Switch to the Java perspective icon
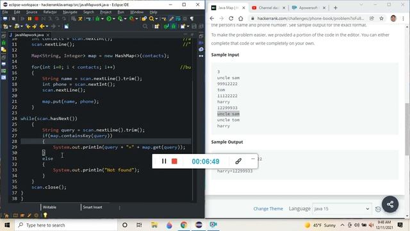This screenshot has width=410, height=231. (x=166, y=26)
